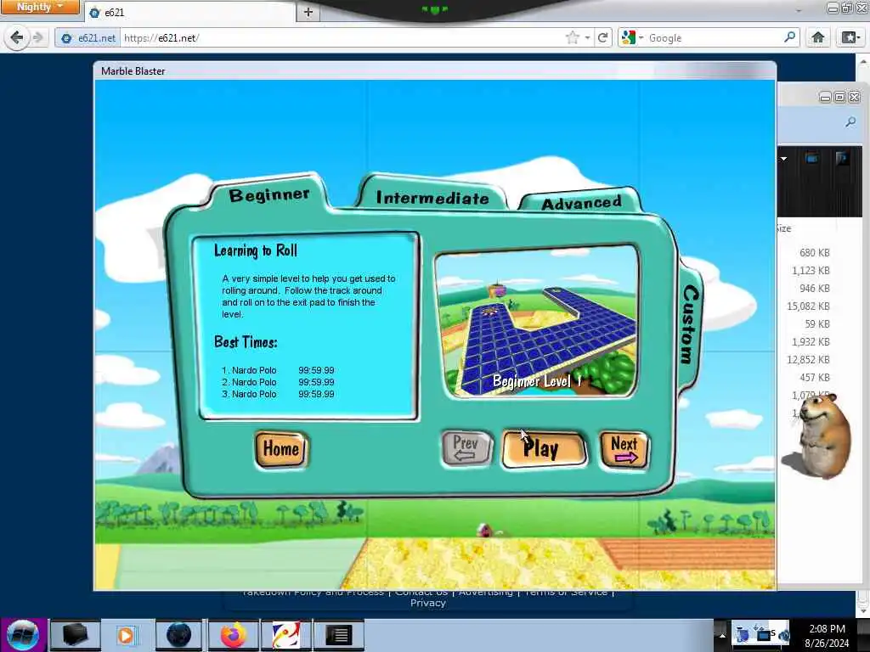Switch to the Advanced tab
Viewport: 870px width, 652px height.
coord(581,204)
